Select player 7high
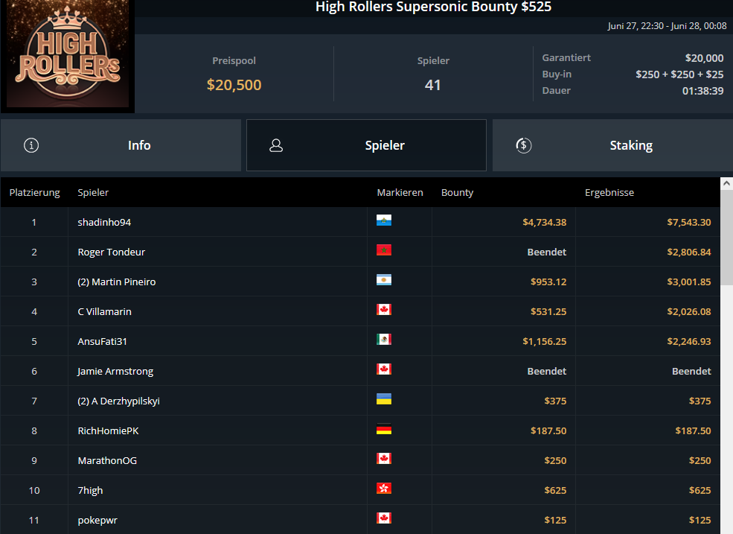Viewport: 733px width, 534px height. click(x=90, y=491)
